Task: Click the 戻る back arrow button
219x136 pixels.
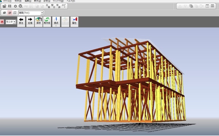Action: click(21, 22)
